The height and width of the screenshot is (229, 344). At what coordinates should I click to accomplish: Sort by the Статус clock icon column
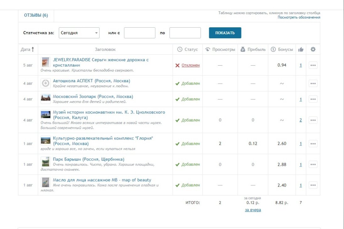pyautogui.click(x=180, y=49)
